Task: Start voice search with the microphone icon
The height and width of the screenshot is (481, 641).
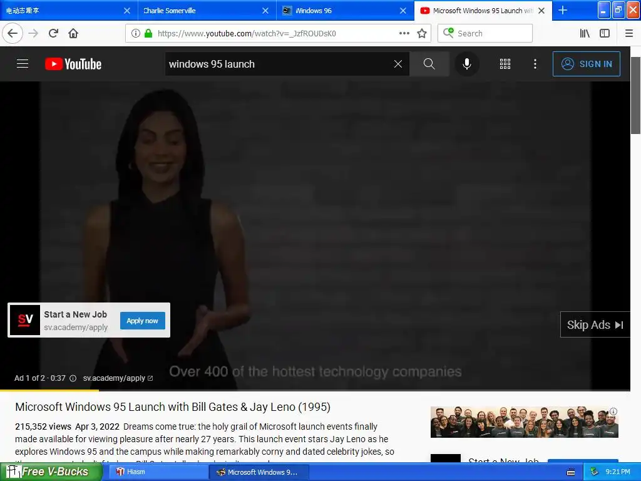Action: click(467, 64)
